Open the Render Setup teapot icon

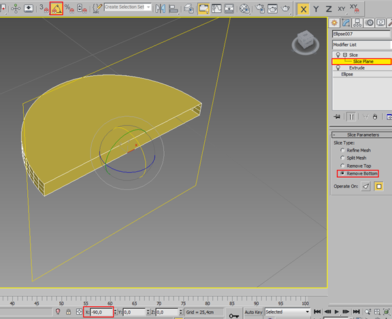pos(260,9)
